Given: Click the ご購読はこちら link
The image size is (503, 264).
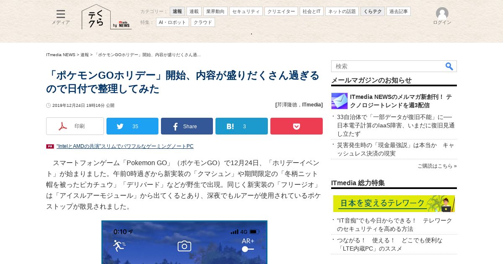Looking at the screenshot, I should click(437, 166).
